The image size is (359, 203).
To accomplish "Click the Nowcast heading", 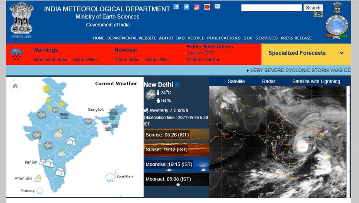I will (x=125, y=50).
